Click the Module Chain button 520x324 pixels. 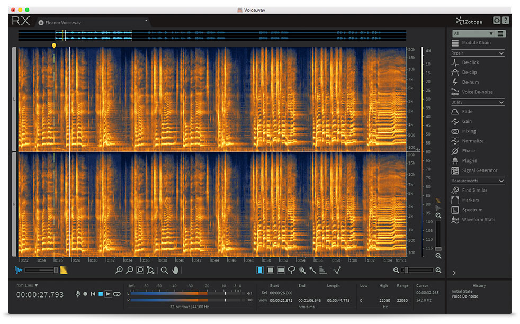476,43
